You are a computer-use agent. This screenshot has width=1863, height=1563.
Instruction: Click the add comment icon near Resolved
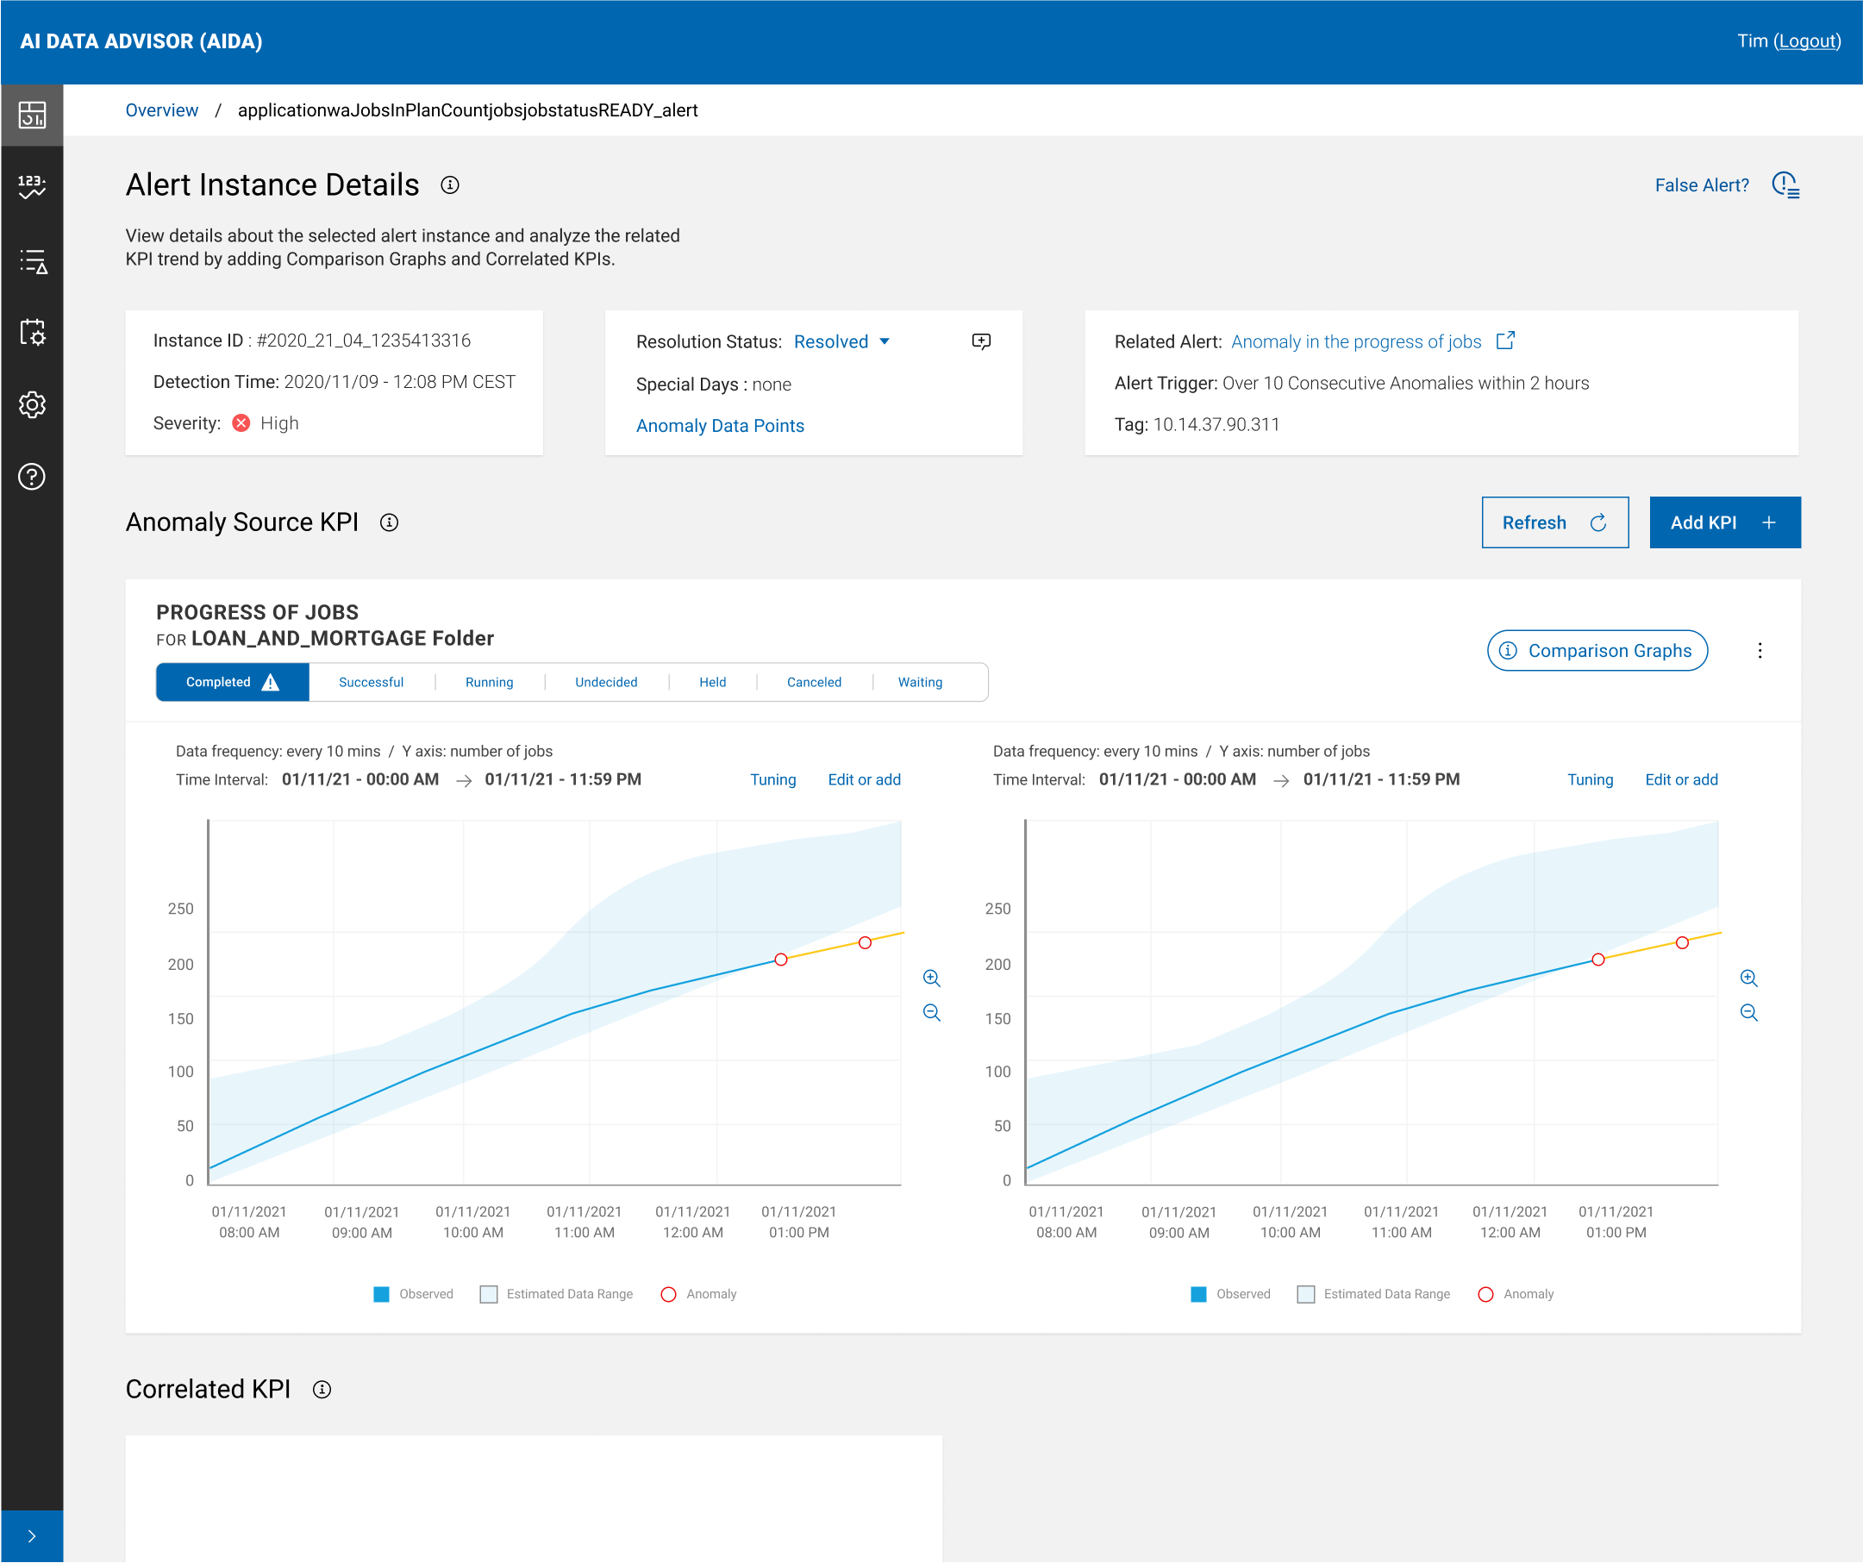(981, 341)
